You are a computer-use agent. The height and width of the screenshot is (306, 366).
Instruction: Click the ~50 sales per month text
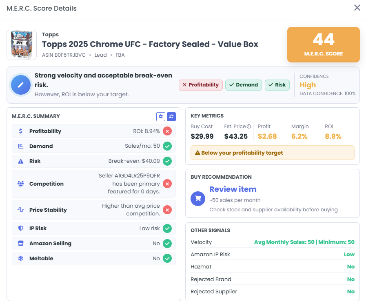tap(235, 200)
